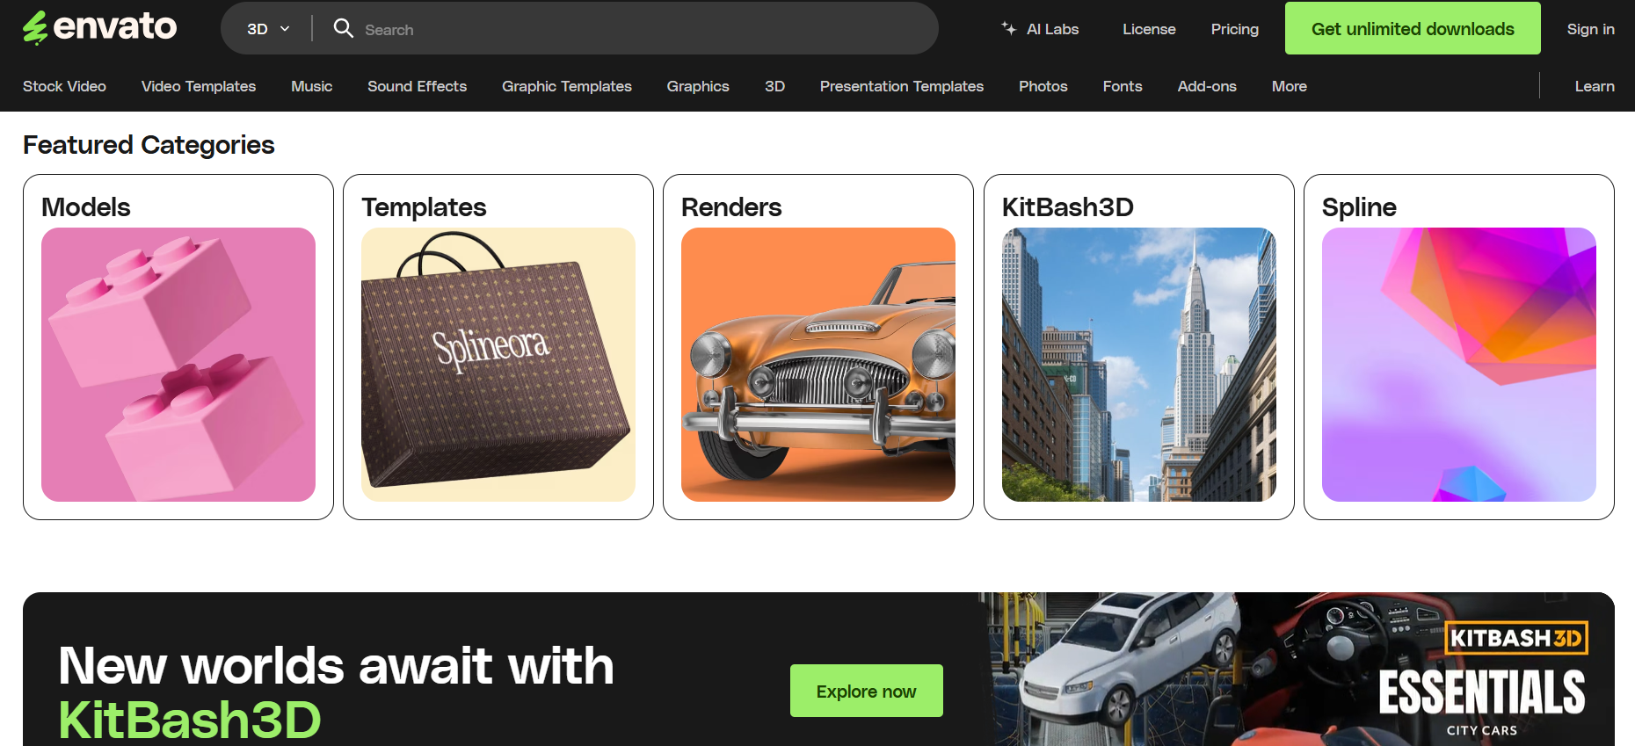
Task: Open Sound Effects menu
Action: pyautogui.click(x=417, y=86)
